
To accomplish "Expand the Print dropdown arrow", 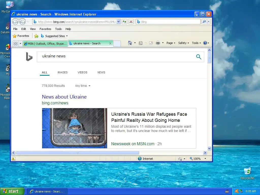I will [x=163, y=43].
